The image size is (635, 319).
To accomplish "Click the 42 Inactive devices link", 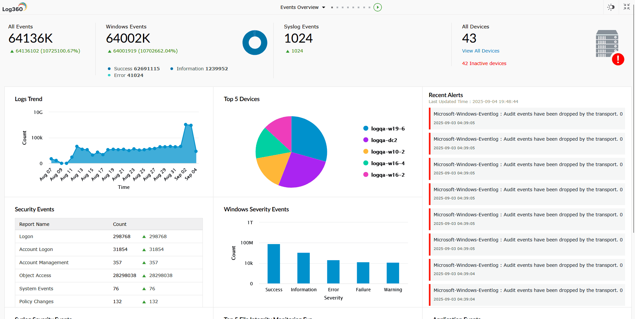I will pyautogui.click(x=484, y=63).
